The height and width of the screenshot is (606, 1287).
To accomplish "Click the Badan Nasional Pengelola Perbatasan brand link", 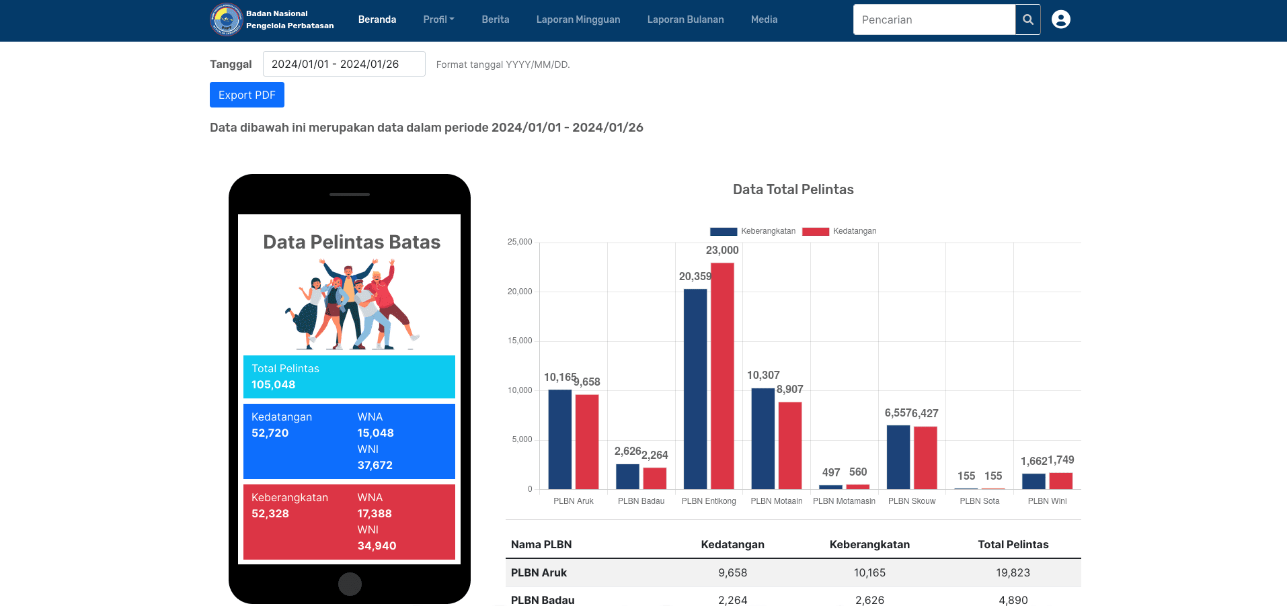I will [x=290, y=19].
